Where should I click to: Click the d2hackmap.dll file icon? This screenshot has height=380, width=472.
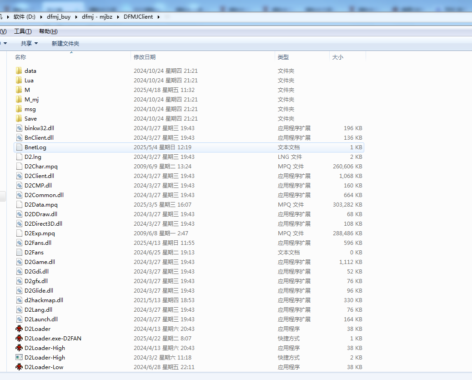pos(19,300)
